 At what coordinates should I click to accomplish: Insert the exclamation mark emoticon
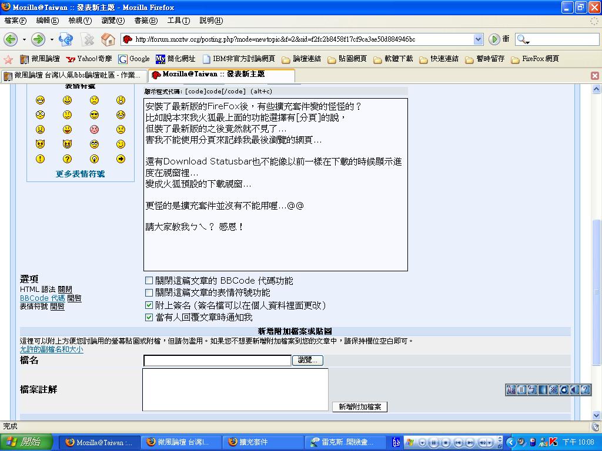pos(40,159)
